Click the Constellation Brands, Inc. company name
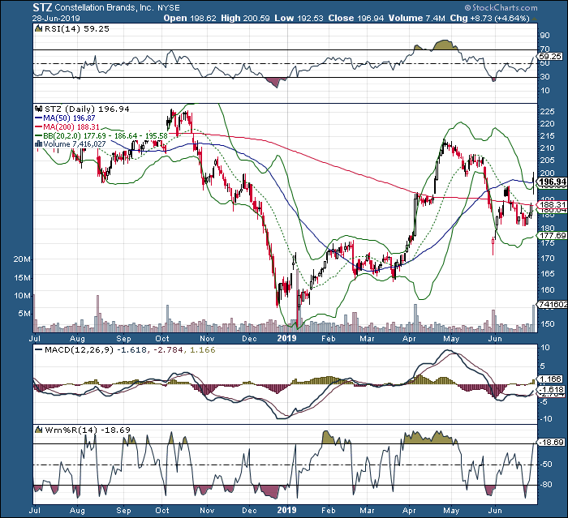This screenshot has width=568, height=518. [105, 7]
